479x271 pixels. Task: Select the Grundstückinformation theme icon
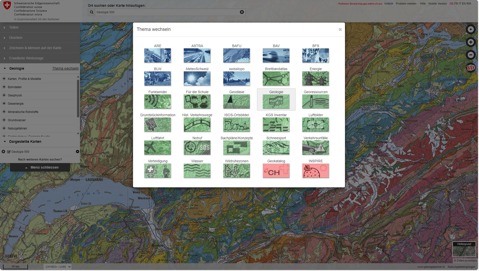click(157, 124)
